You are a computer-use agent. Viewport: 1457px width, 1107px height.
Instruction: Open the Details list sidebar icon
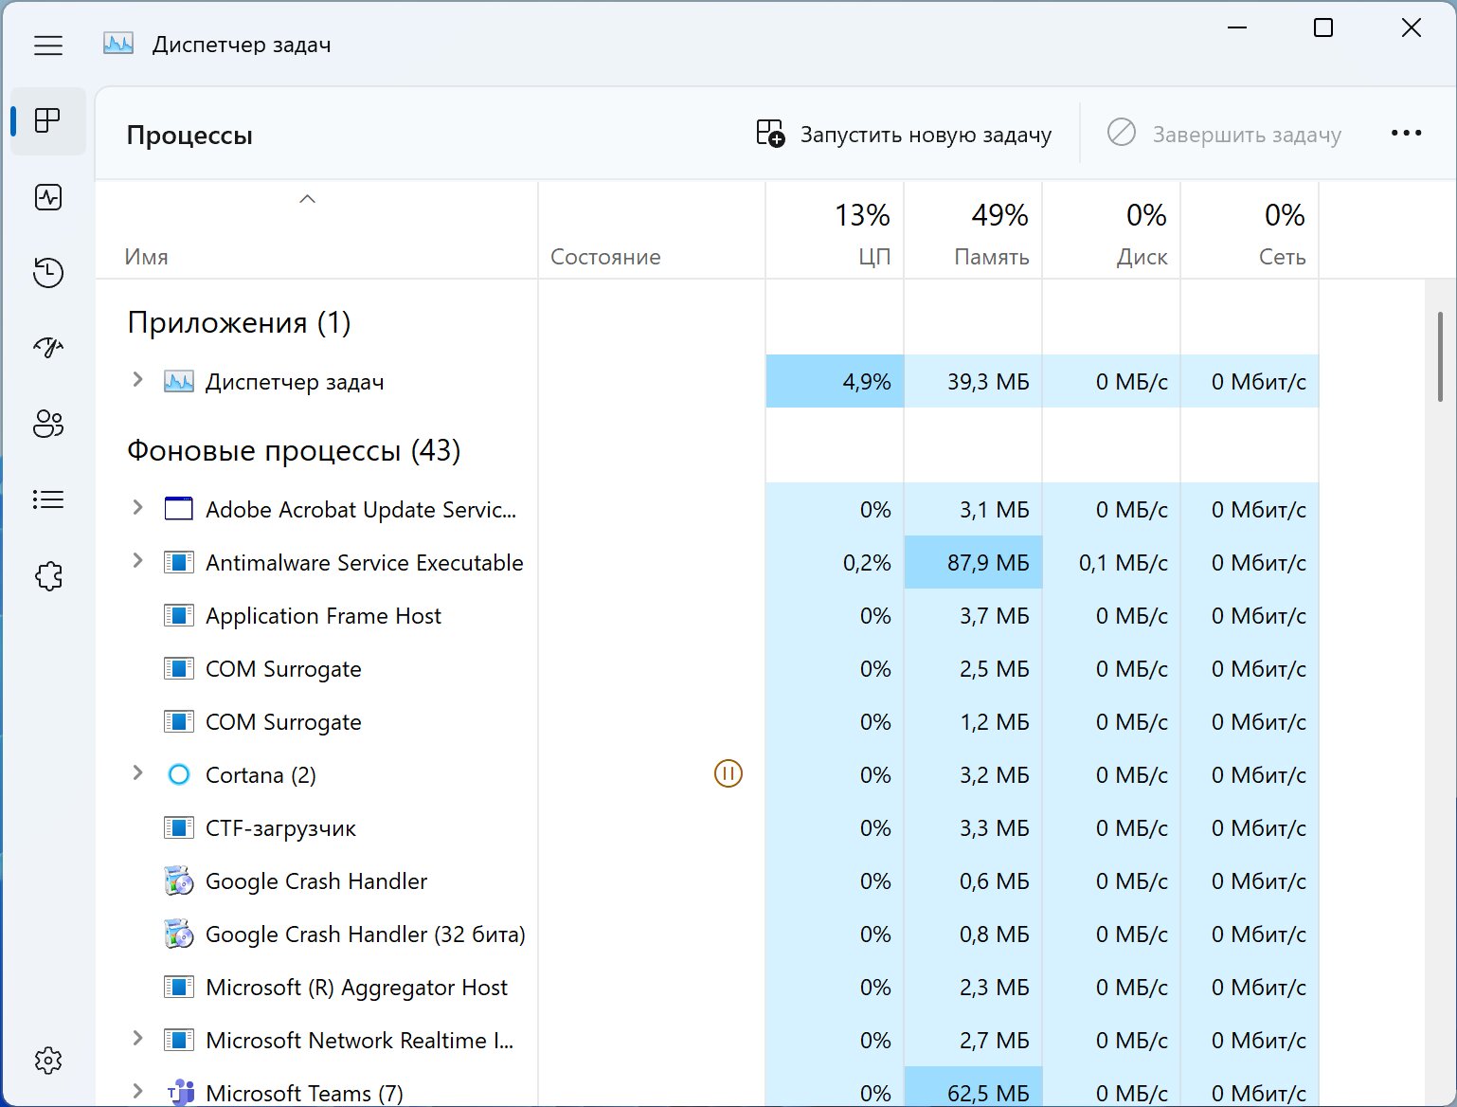click(x=48, y=499)
